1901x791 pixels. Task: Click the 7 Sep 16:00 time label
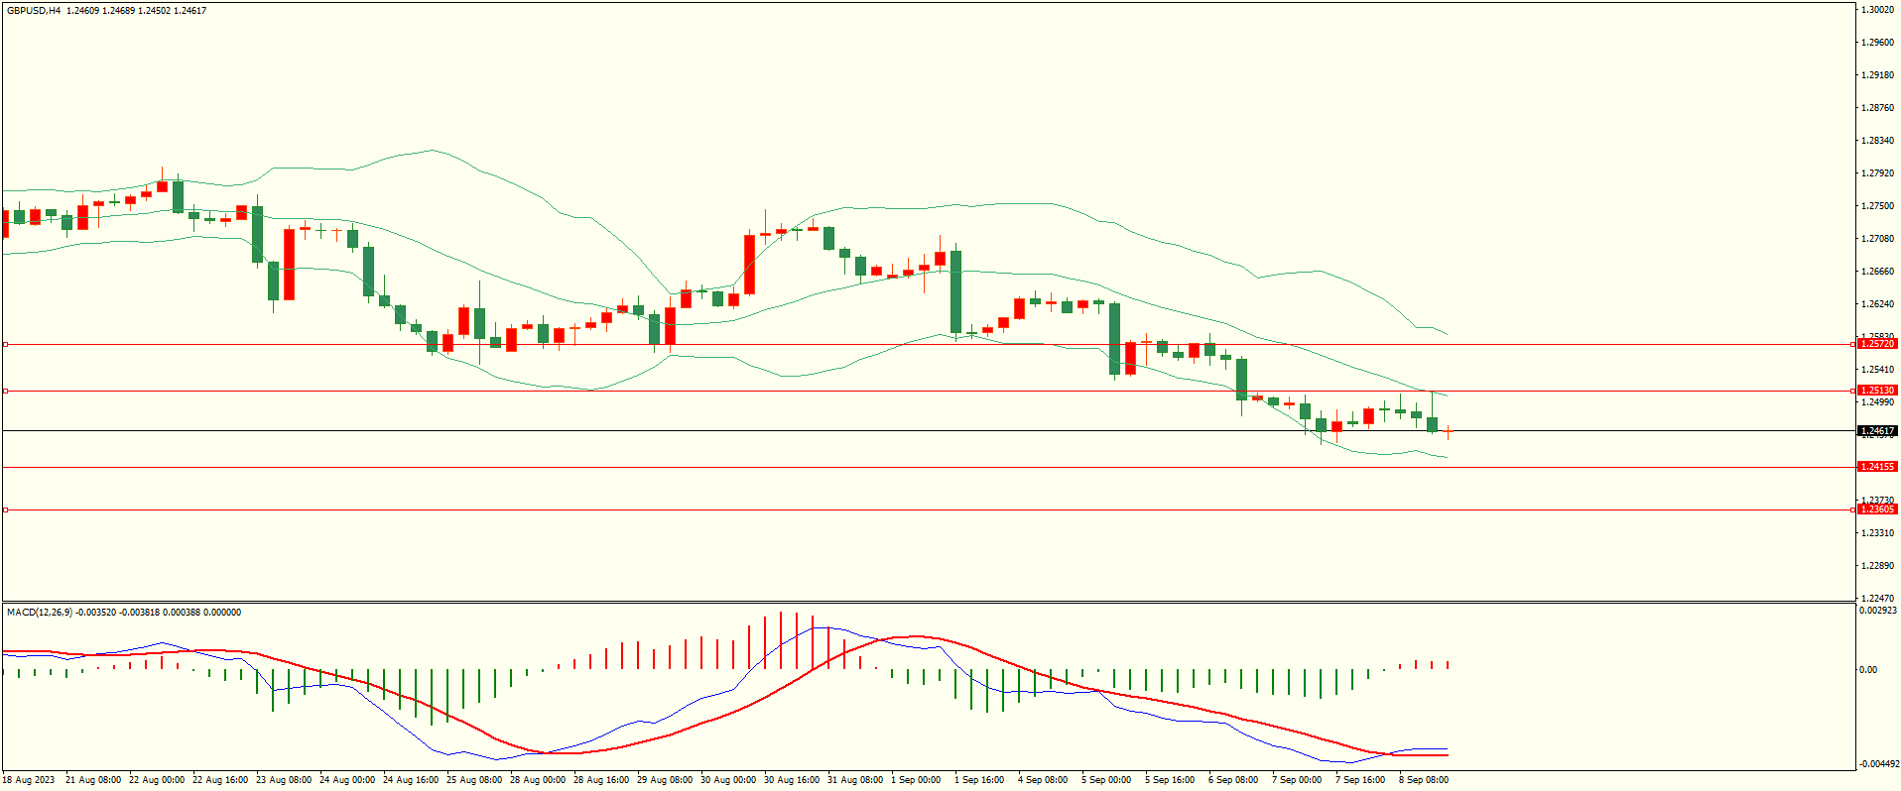1360,780
